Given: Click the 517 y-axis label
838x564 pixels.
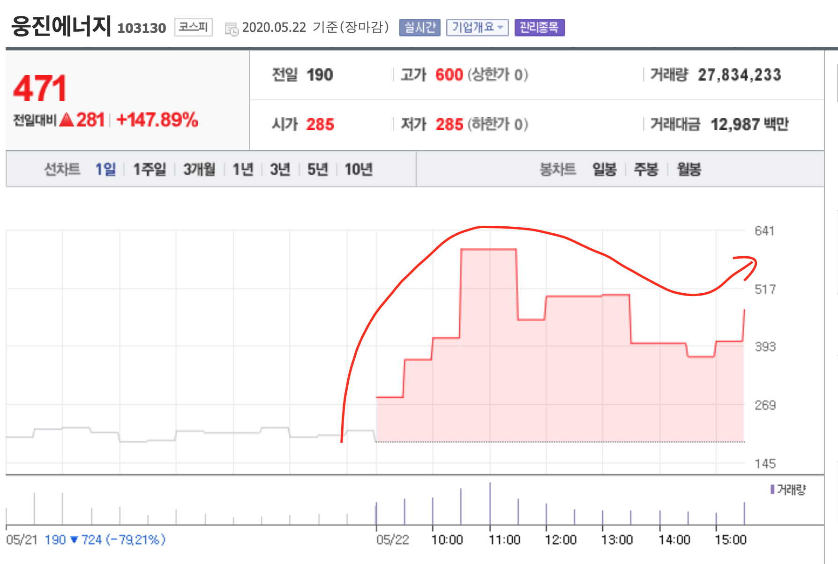Looking at the screenshot, I should click(765, 289).
